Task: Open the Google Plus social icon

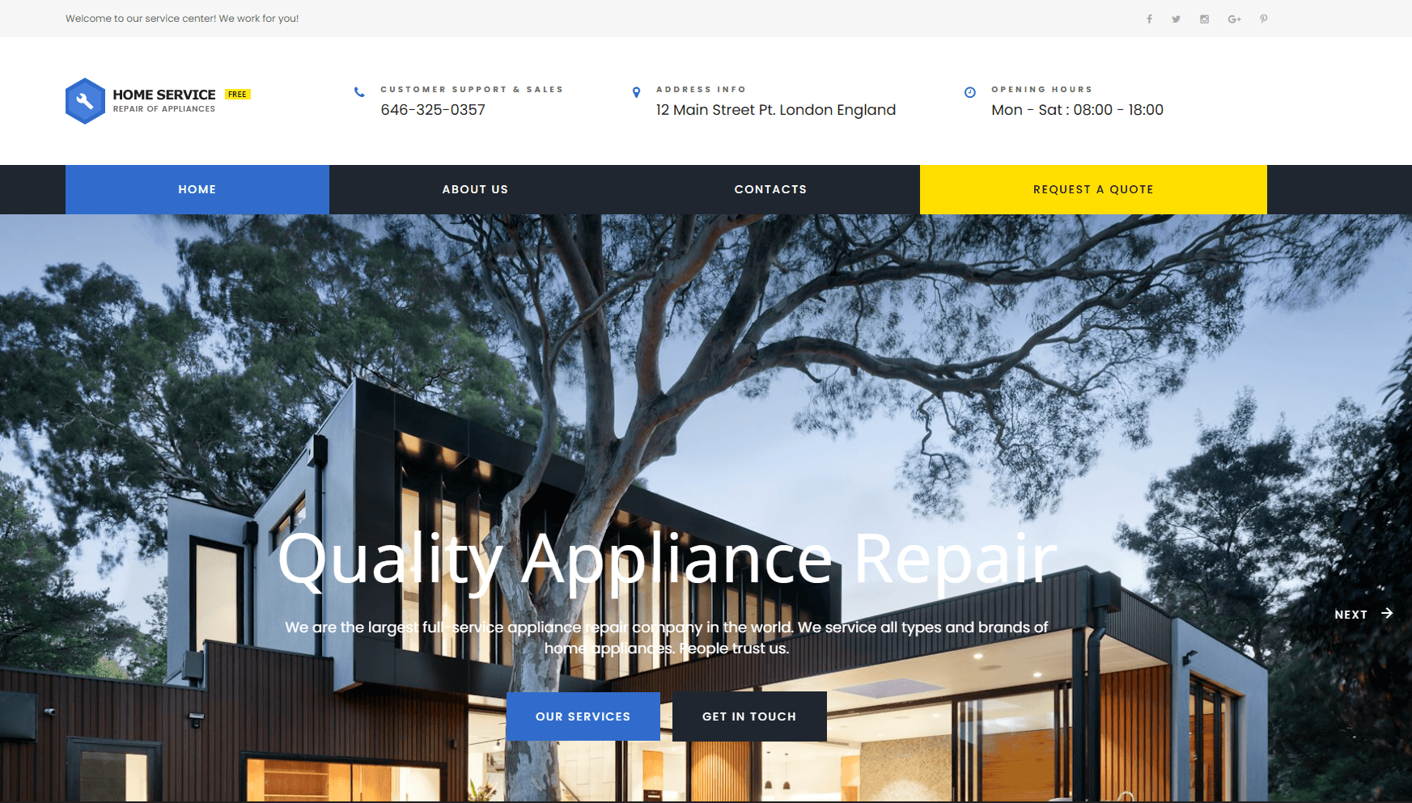Action: pos(1234,19)
